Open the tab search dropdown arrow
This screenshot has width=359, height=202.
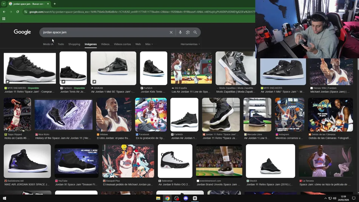4,4
